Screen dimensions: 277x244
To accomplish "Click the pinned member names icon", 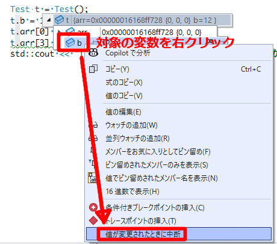I will click(92, 178).
